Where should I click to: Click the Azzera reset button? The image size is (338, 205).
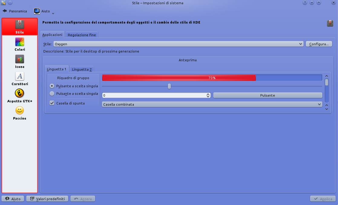coord(83,199)
